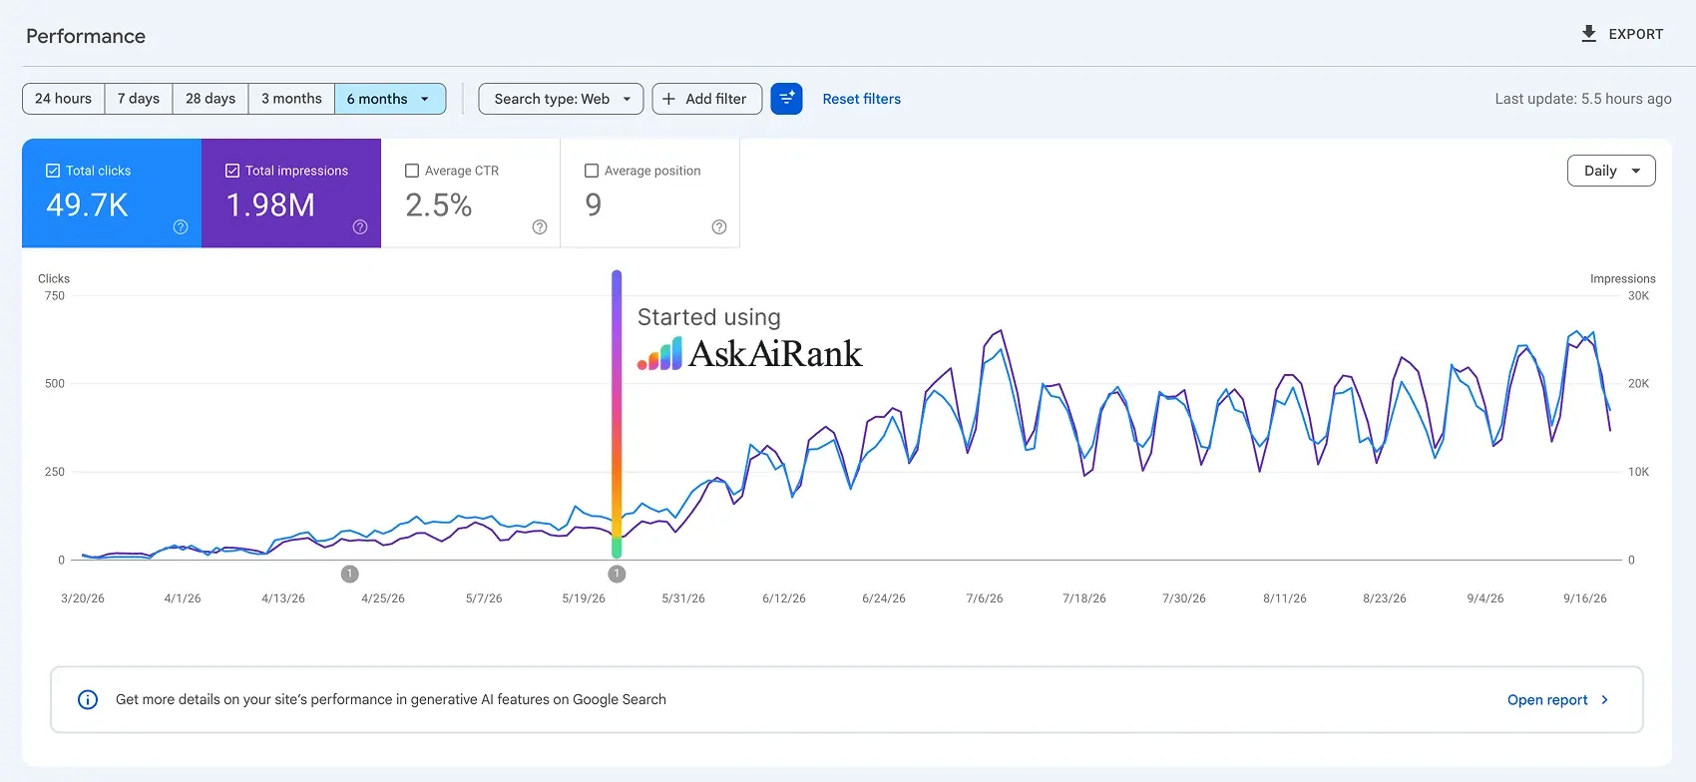Click the plus icon on Add filter

(669, 99)
